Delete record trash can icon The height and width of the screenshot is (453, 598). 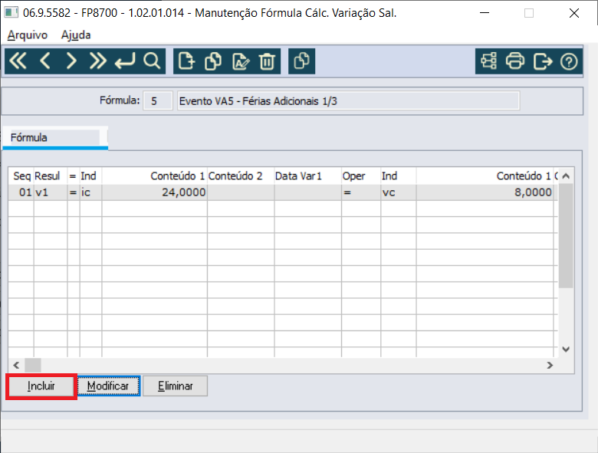tap(267, 61)
